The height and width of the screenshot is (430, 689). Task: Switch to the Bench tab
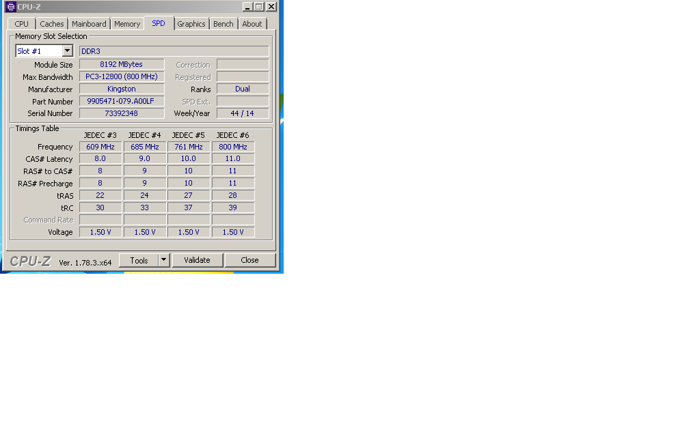pyautogui.click(x=224, y=24)
